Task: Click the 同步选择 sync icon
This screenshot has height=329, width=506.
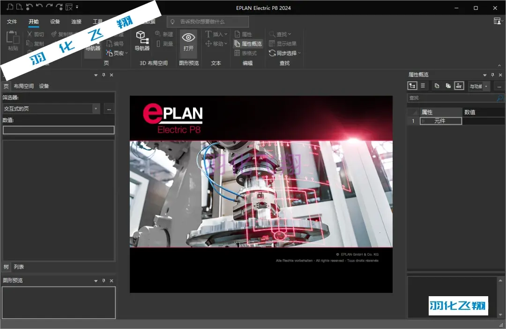Action: [272, 53]
